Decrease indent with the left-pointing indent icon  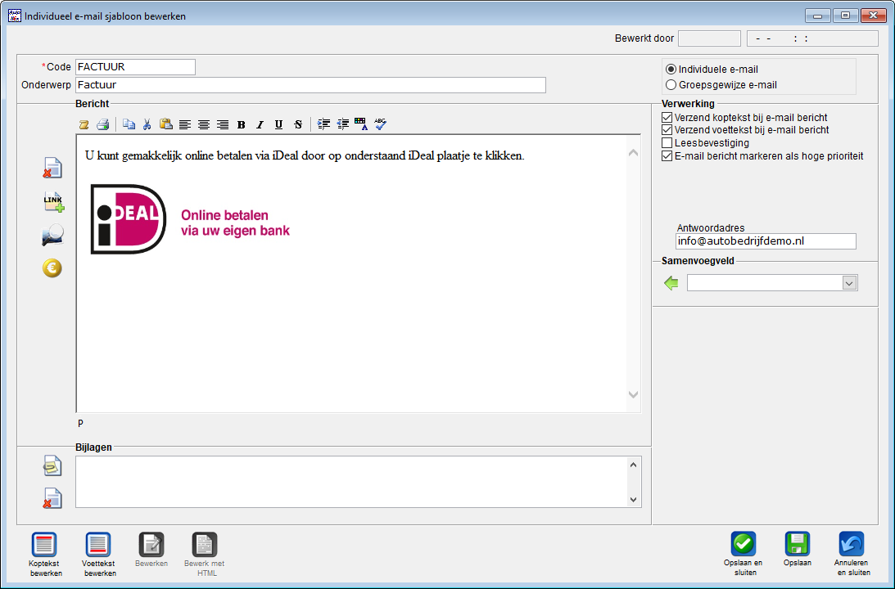[x=342, y=124]
